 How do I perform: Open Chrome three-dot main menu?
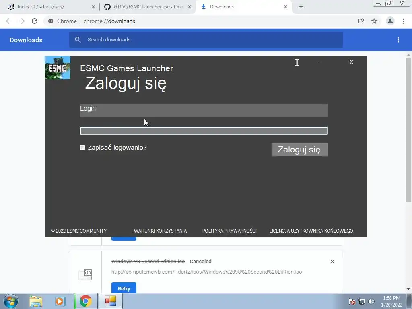[x=403, y=21]
